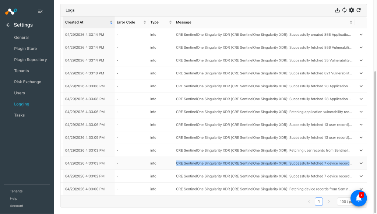377x214 pixels.
Task: Select the Logging menu item
Action: (x=22, y=104)
